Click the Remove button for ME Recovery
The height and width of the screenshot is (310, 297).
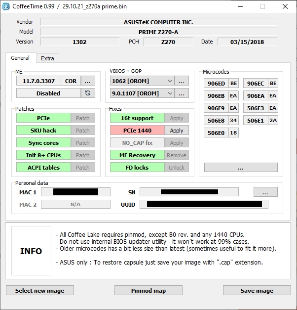click(x=177, y=155)
